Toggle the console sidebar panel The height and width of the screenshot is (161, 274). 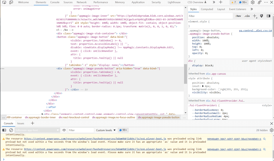[x=4, y=130]
